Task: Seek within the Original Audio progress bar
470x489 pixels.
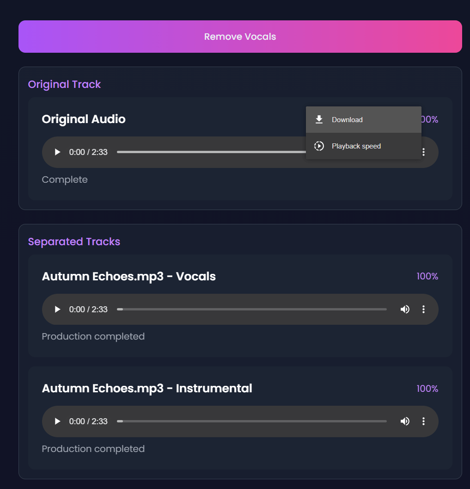Action: coord(208,152)
